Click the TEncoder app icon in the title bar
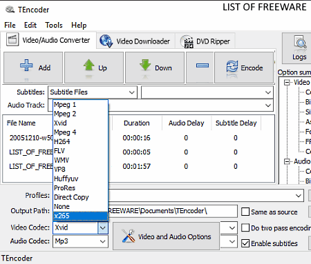 click(10, 10)
